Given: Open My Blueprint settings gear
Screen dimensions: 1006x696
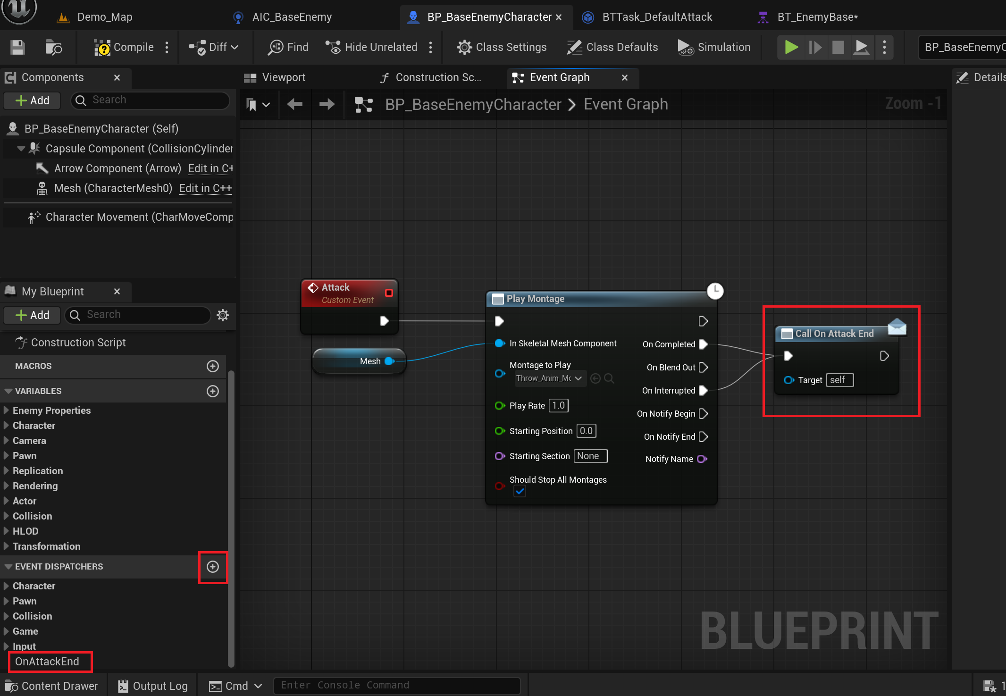Looking at the screenshot, I should [x=223, y=315].
